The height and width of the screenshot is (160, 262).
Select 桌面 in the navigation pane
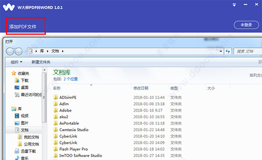click(x=25, y=88)
